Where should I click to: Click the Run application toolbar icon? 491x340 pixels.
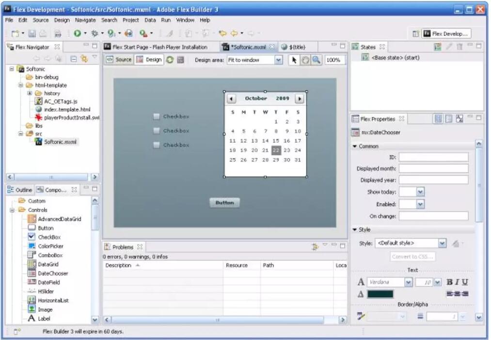coord(77,33)
